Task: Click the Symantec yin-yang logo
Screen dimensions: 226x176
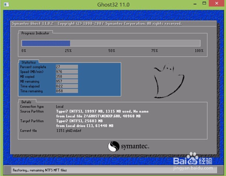Action: (114, 146)
